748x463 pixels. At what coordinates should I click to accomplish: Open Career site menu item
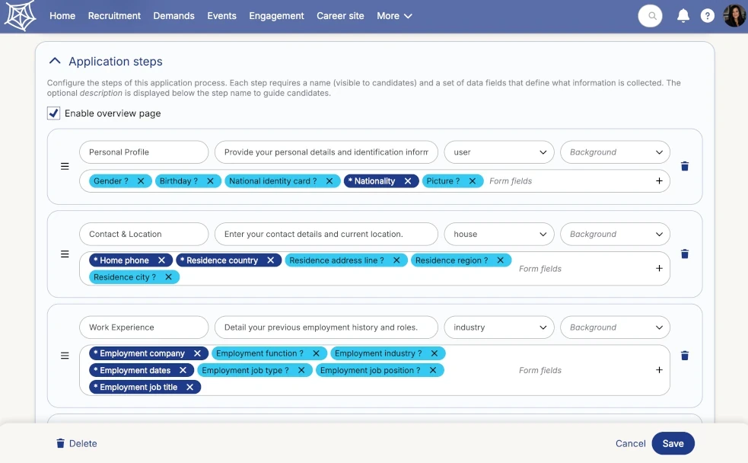pyautogui.click(x=340, y=16)
